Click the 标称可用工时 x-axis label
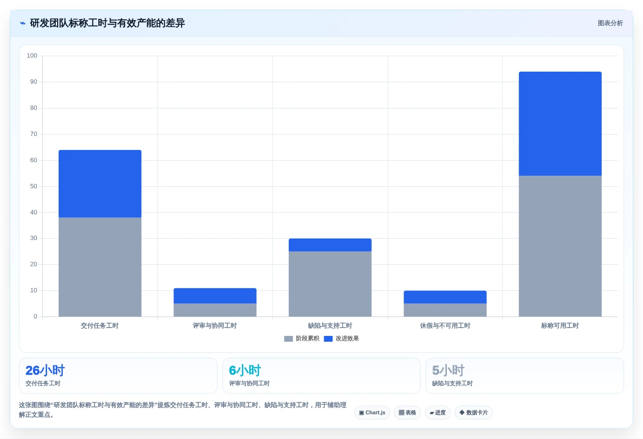 click(560, 326)
